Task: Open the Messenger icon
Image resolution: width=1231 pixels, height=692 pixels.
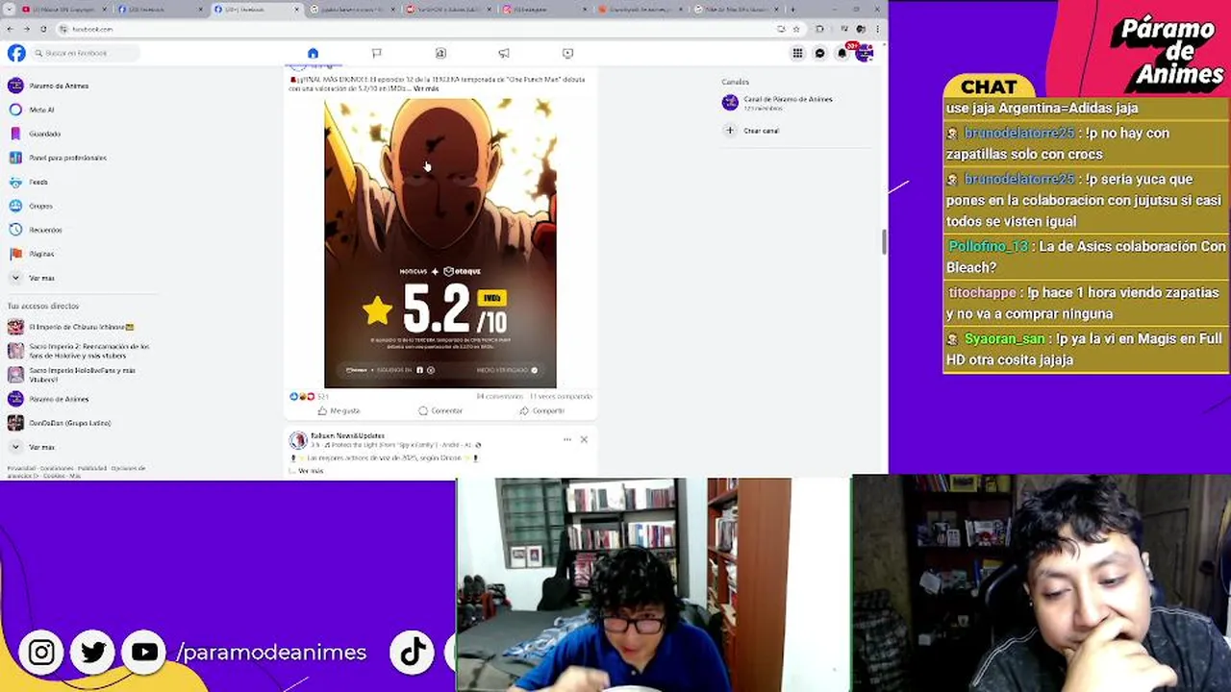Action: 819,53
